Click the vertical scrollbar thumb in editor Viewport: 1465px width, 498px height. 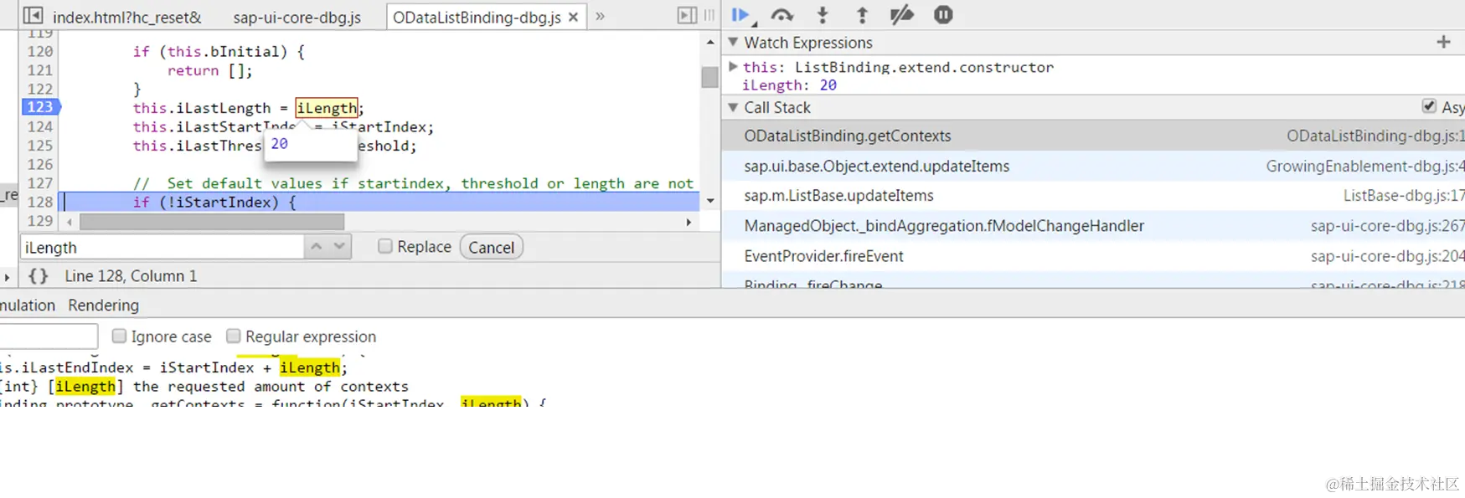pyautogui.click(x=710, y=77)
